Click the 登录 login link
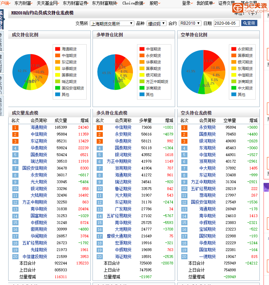The width and height of the screenshot is (269, 285). point(186,3)
